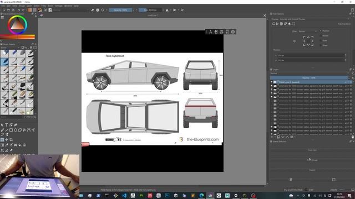Screen dimensions: 355x199
Task: Open the brush editor settings icon
Action: pos(45,10)
